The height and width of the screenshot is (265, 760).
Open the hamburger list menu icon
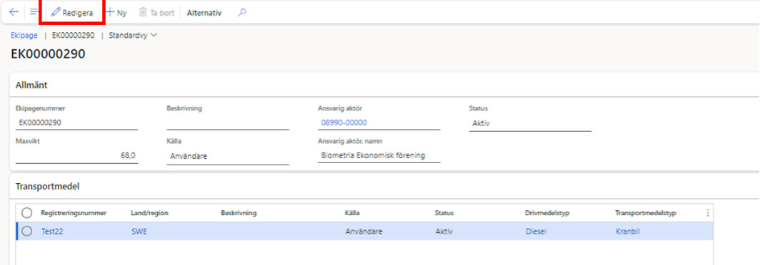34,12
